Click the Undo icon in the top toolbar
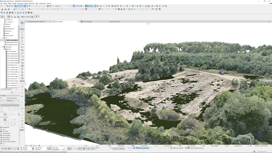Viewport: 272px width, 153px height. tap(2, 6)
